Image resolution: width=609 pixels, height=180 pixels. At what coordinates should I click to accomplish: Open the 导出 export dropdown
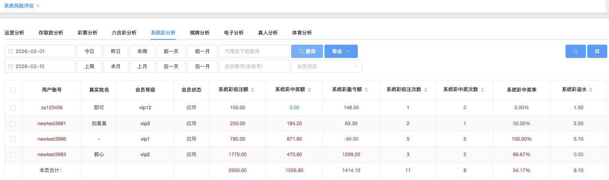(341, 51)
